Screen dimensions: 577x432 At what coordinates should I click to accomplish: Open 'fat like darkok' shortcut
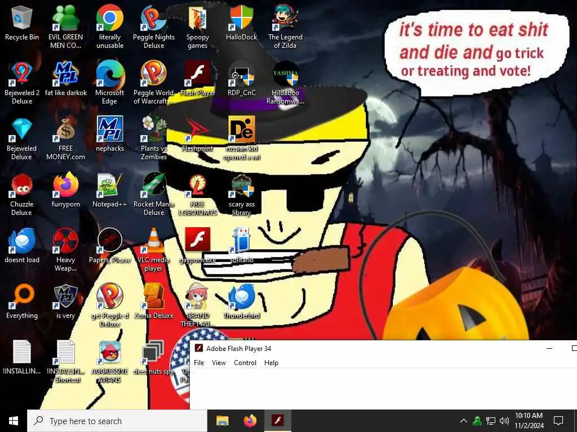[65, 78]
